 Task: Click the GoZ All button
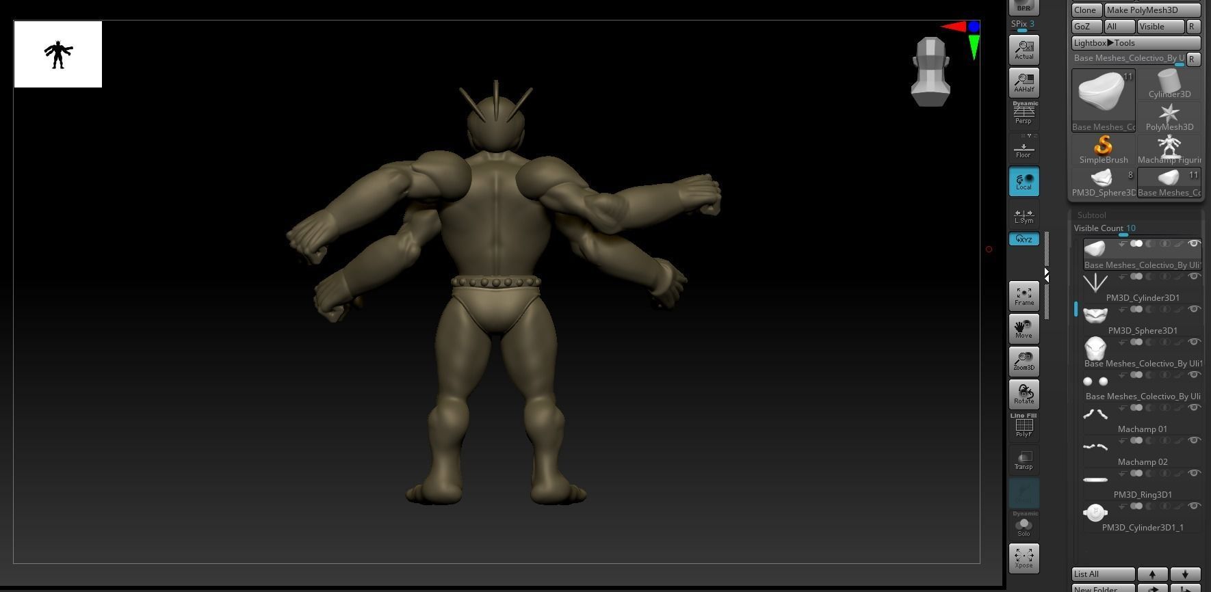point(1119,27)
